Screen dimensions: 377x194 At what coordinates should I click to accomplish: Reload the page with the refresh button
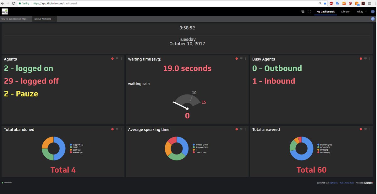tap(13, 3)
